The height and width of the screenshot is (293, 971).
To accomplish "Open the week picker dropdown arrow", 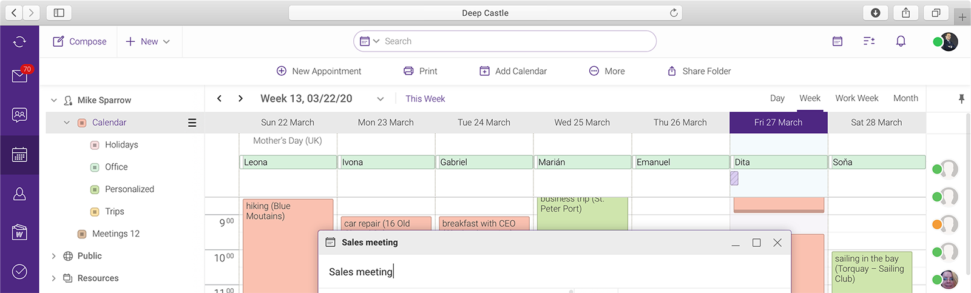I will [x=381, y=99].
